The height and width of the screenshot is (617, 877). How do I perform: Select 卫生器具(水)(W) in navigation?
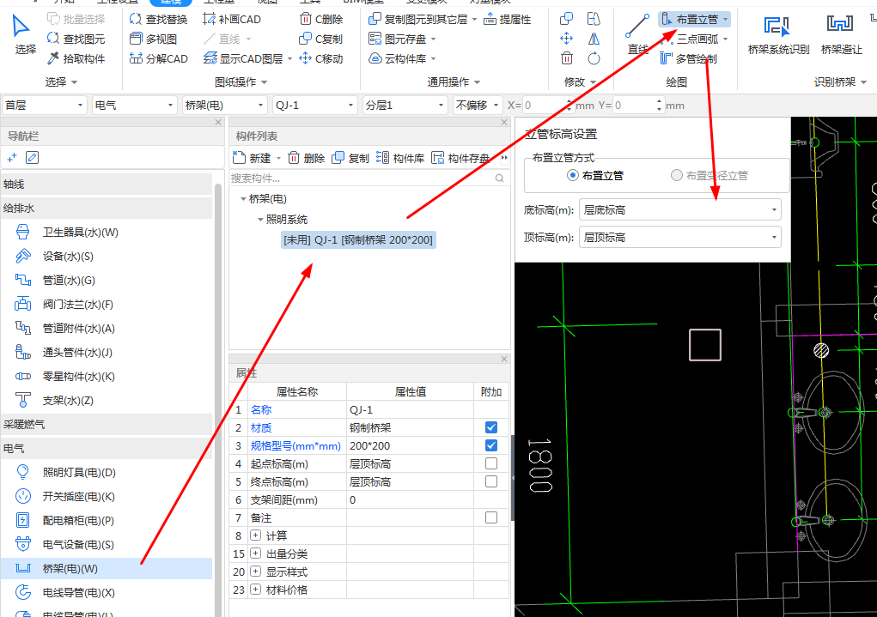click(x=107, y=232)
